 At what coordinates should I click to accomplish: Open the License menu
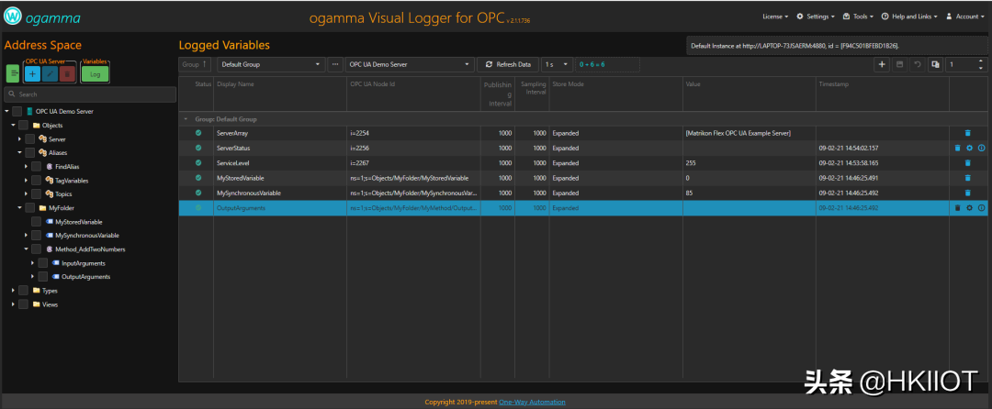click(775, 17)
